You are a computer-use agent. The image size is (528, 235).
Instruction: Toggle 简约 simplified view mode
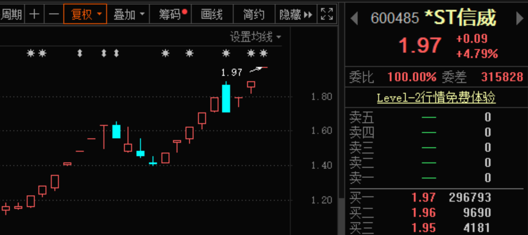(254, 14)
